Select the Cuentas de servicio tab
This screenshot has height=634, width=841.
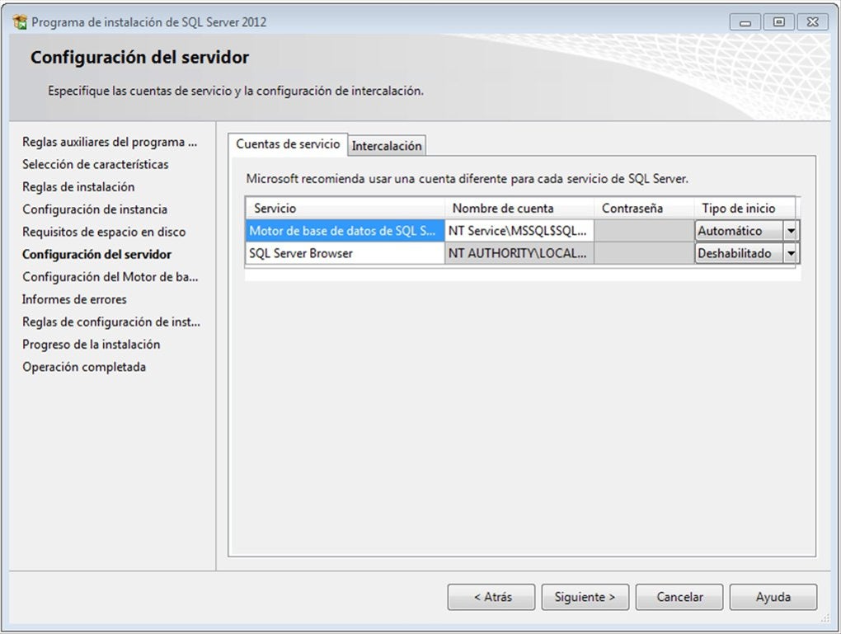click(288, 143)
